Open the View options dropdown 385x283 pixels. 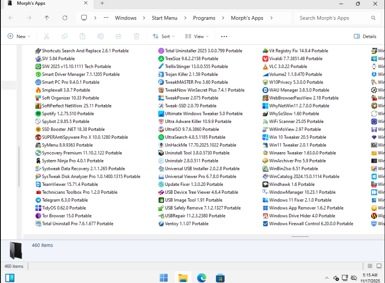pos(197,36)
